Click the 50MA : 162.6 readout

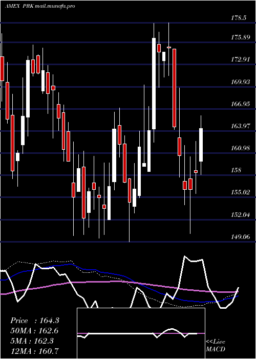34,331
